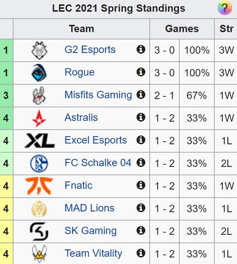Click the info icon for Fnatic

click(x=141, y=185)
